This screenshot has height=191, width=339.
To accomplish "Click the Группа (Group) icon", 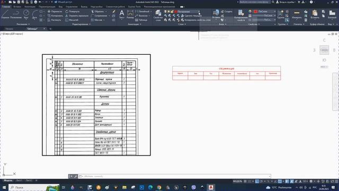I will point(281,14).
